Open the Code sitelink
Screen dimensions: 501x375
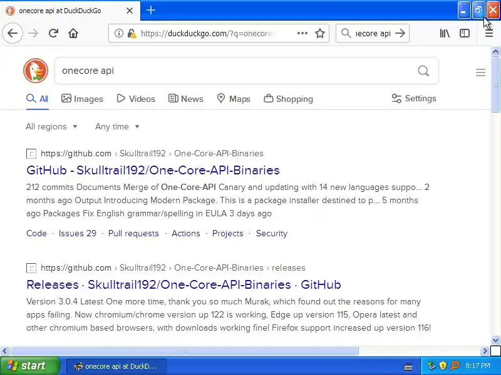coord(36,233)
